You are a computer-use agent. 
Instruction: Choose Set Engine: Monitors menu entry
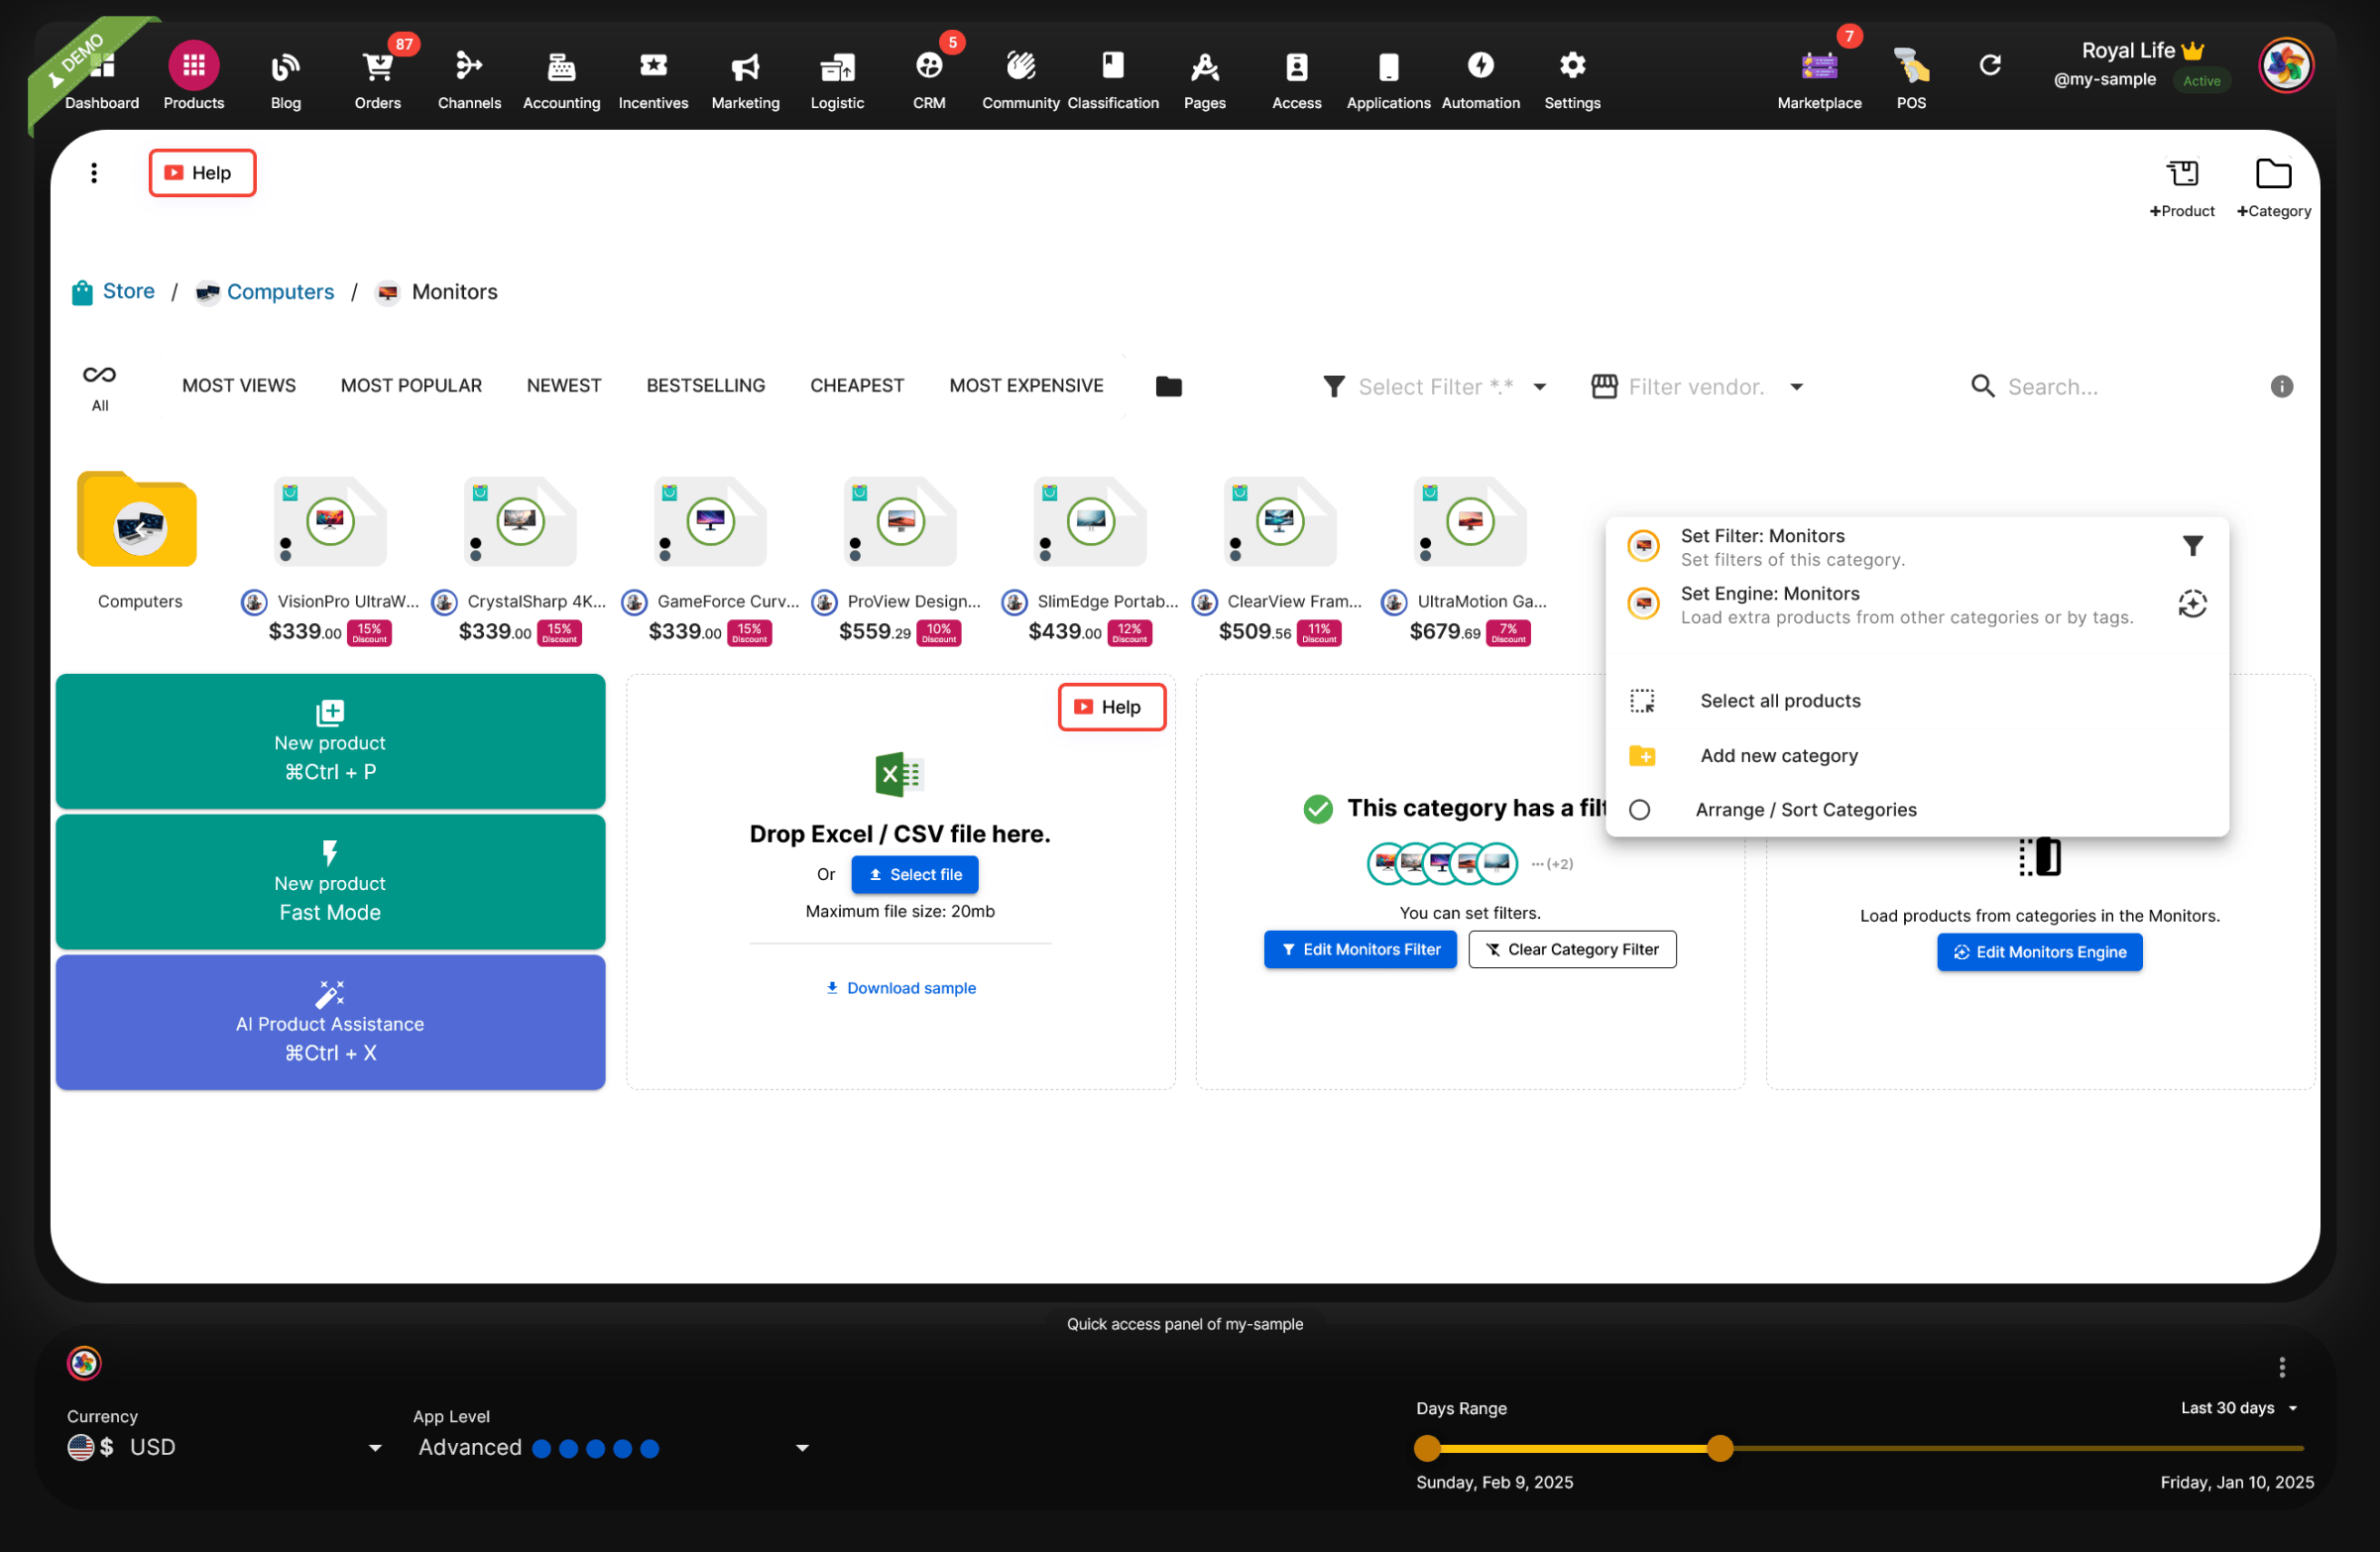coord(1916,605)
